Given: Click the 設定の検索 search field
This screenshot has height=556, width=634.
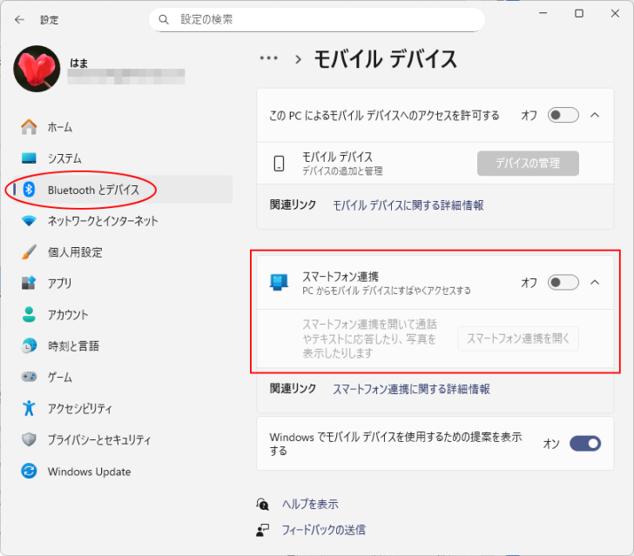Looking at the screenshot, I should click(317, 19).
